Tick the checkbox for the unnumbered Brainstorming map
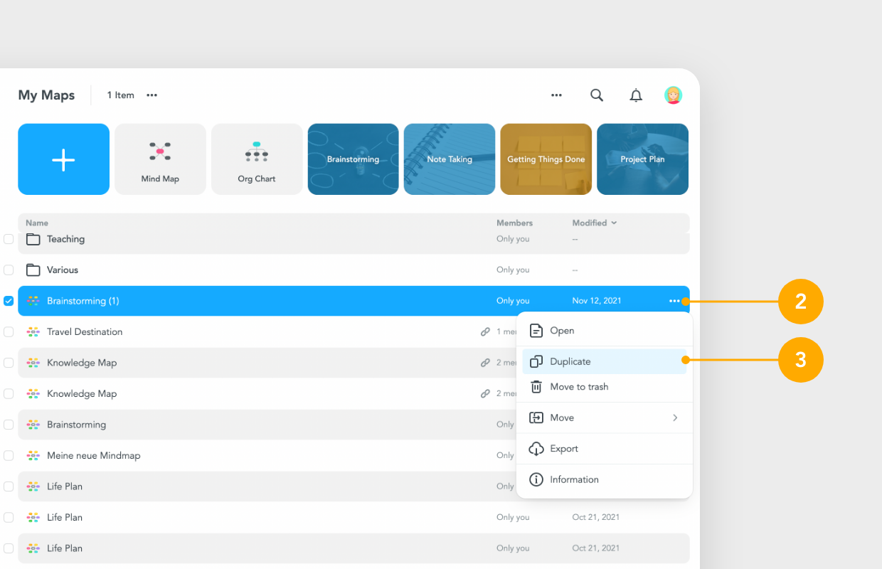The image size is (882, 569). point(9,425)
